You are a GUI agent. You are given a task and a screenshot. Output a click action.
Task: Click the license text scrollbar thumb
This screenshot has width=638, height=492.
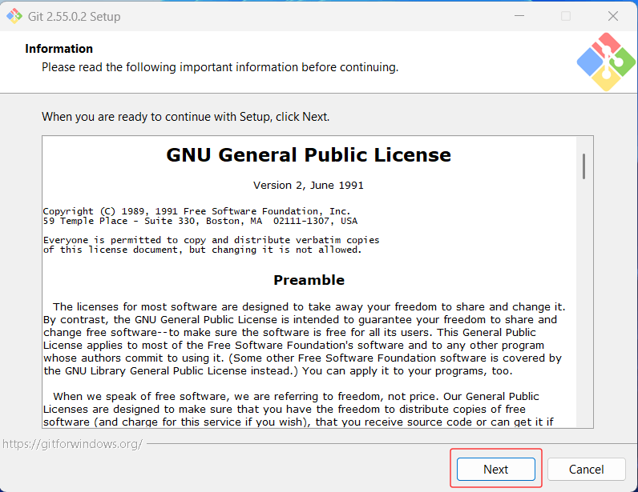coord(583,166)
